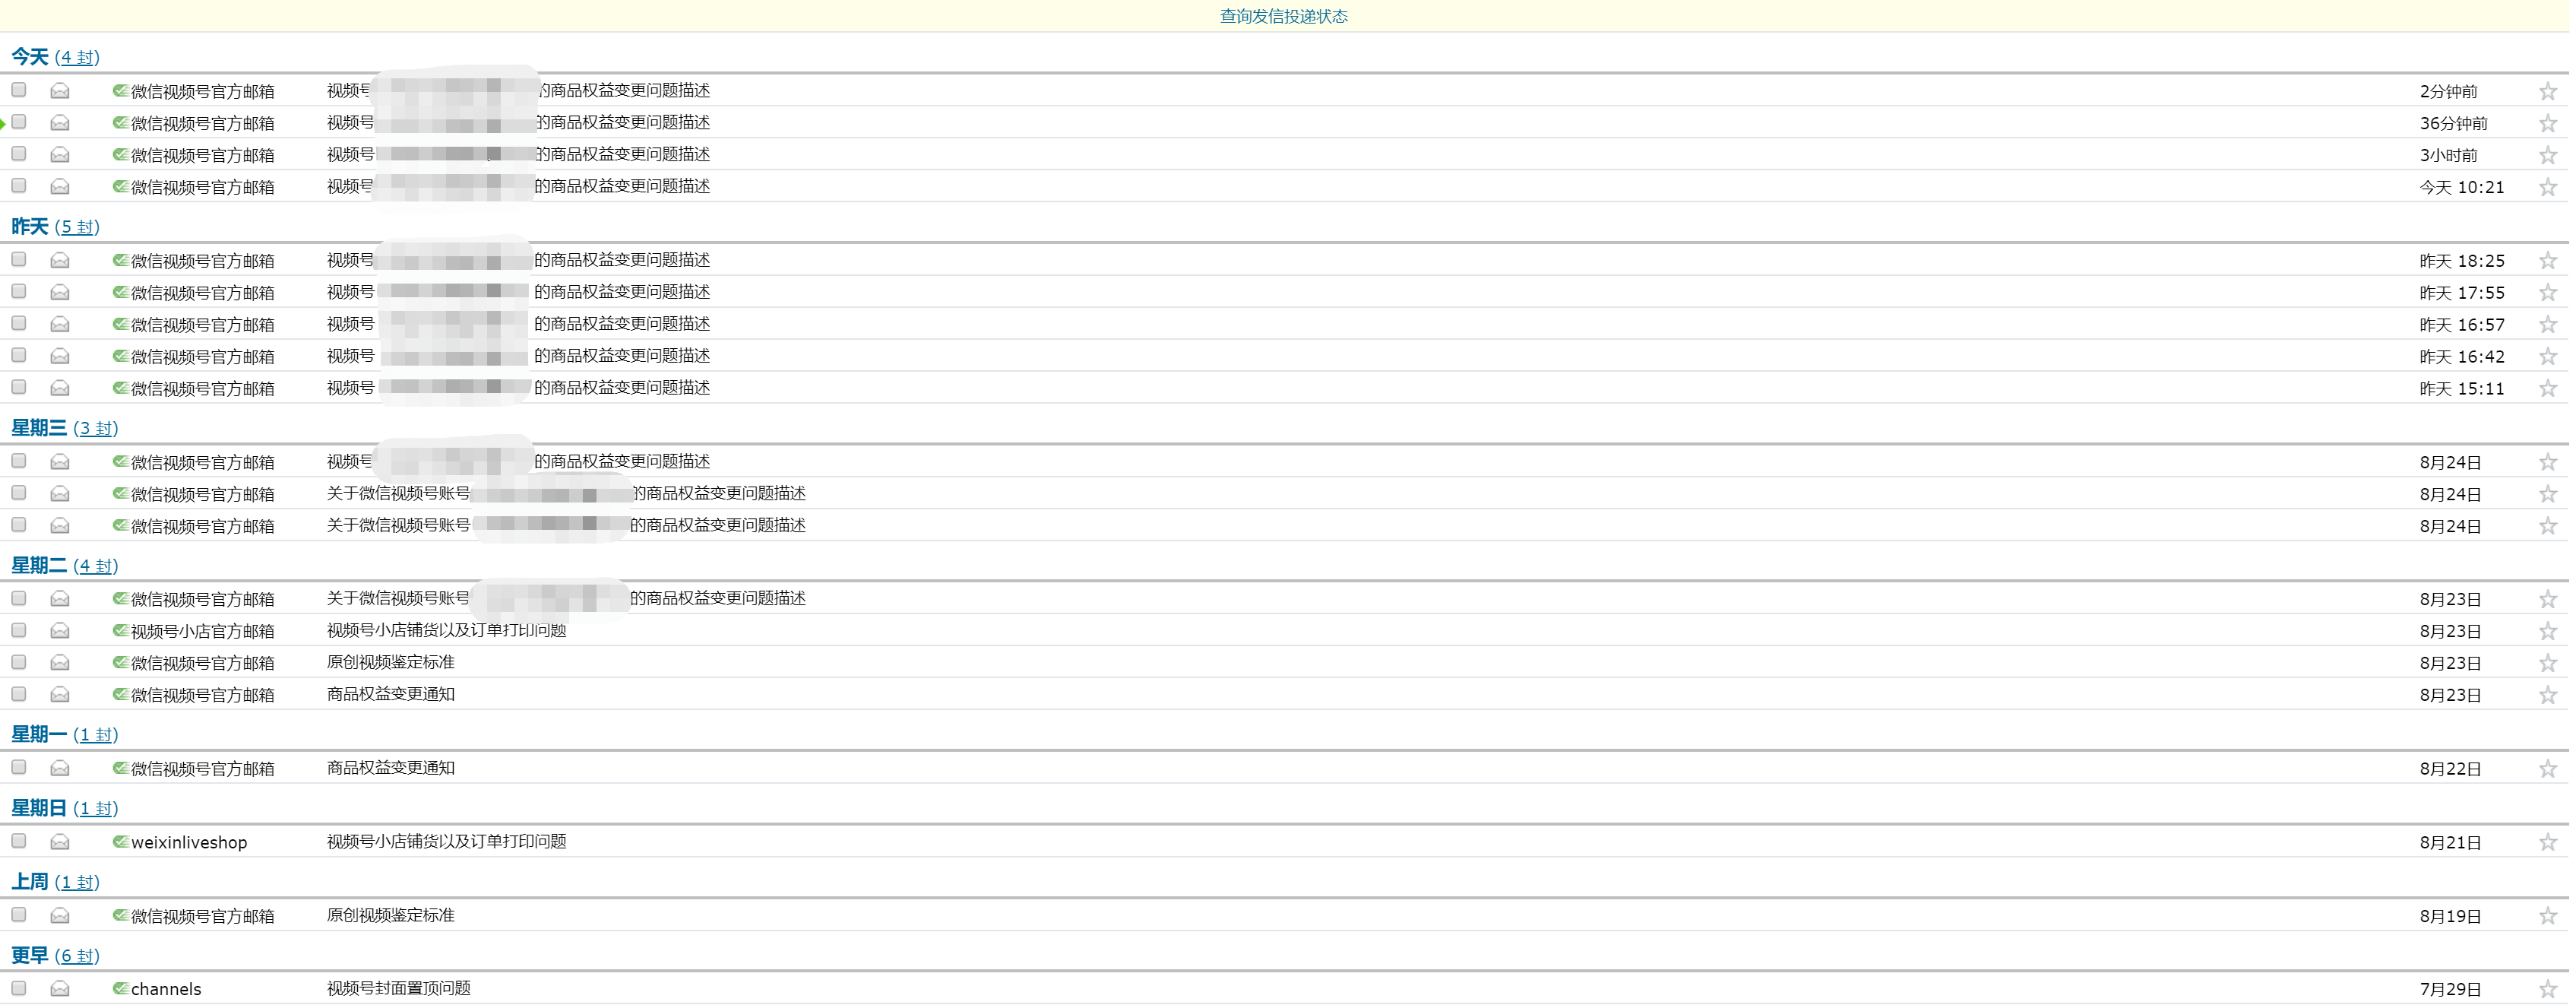
Task: Star the 昨天 18:25 email
Action: click(x=2554, y=262)
